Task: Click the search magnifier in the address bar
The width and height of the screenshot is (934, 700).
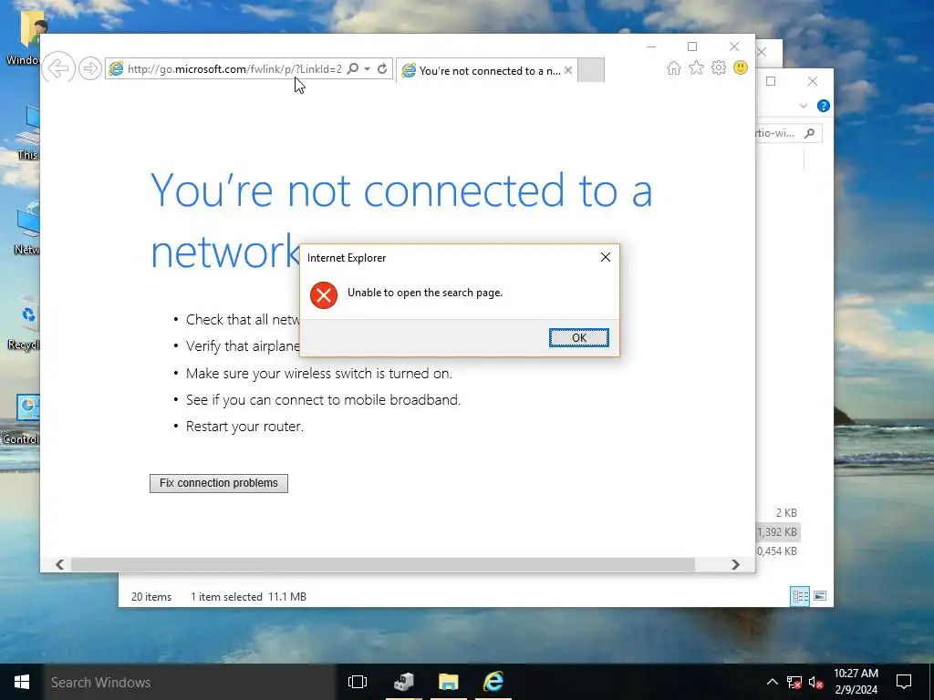Action: click(x=353, y=69)
